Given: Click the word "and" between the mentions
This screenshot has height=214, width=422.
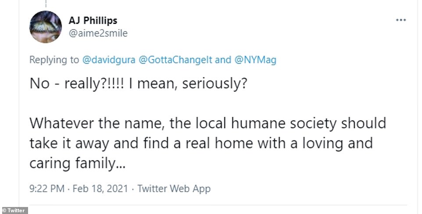Looking at the screenshot, I should pos(223,60).
